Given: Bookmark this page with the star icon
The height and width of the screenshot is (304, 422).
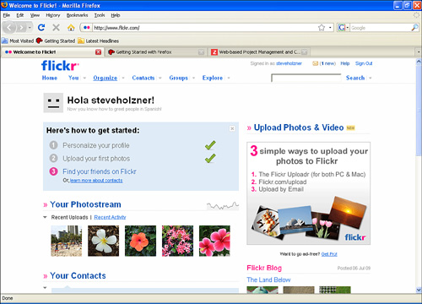Looking at the screenshot, I should coord(322,28).
